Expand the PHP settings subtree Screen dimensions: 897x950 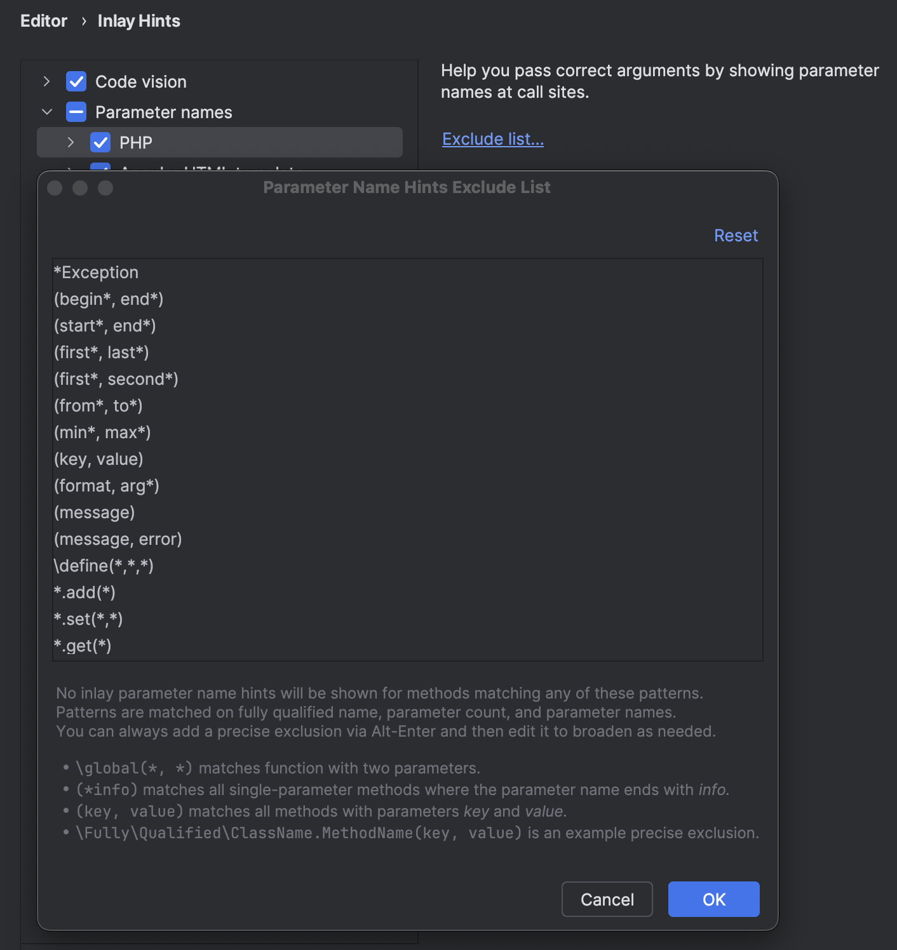[x=71, y=142]
